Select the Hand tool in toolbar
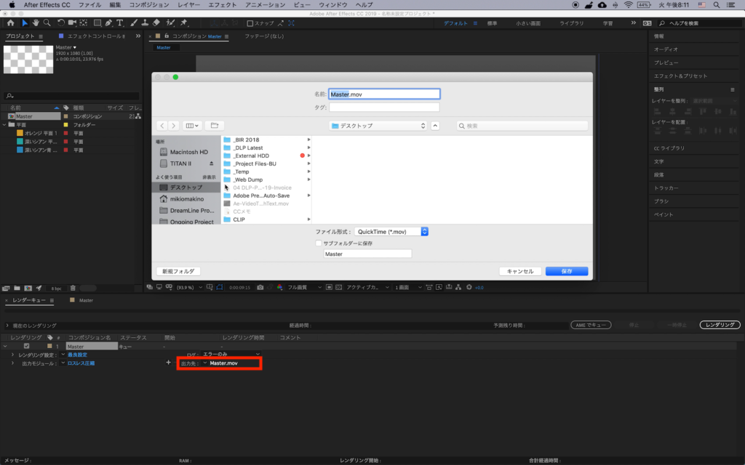This screenshot has width=745, height=465. (36, 23)
